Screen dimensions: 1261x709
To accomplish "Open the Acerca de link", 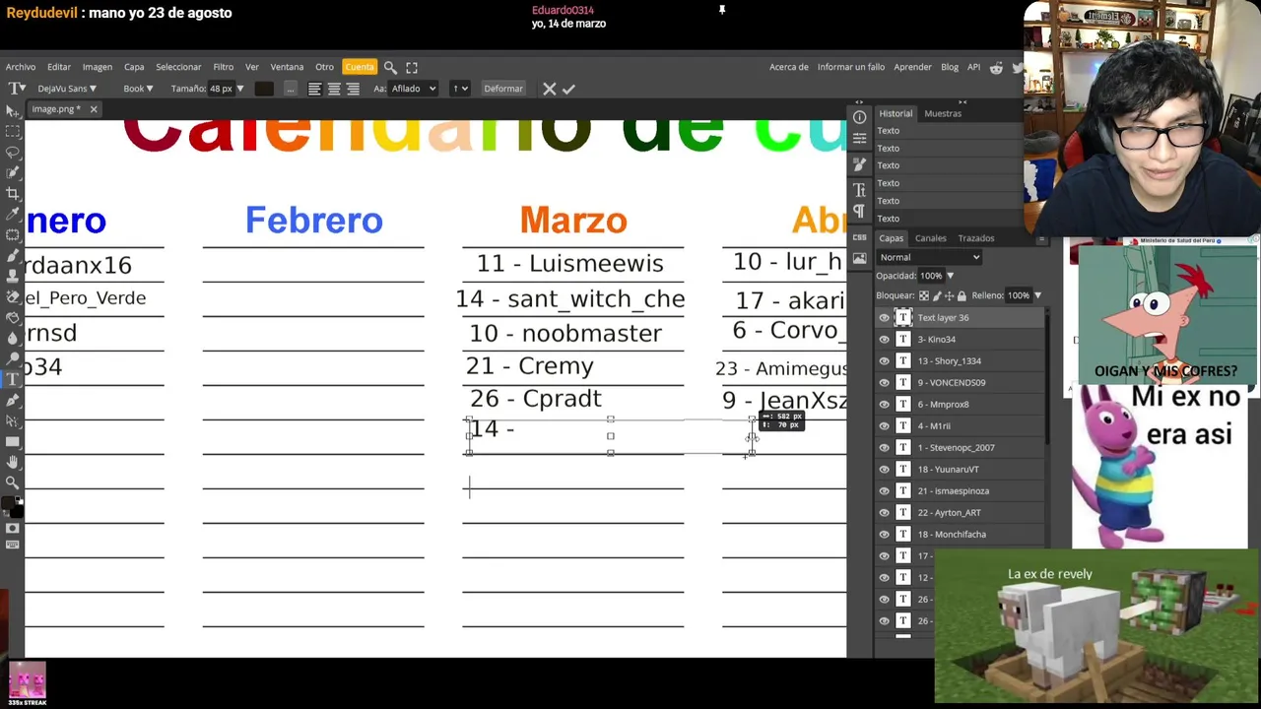I will coord(789,67).
